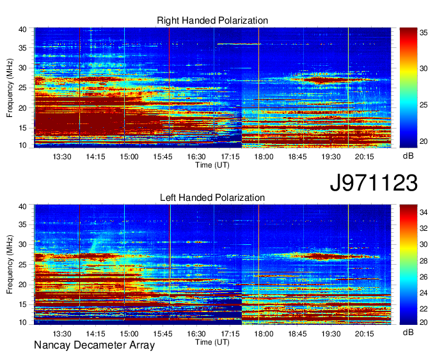435x353 pixels.
Task: Click the Nancay Decameter Array caption
Action: 94,345
